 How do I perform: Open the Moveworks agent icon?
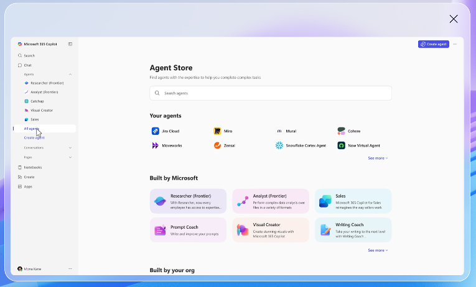[x=155, y=145]
